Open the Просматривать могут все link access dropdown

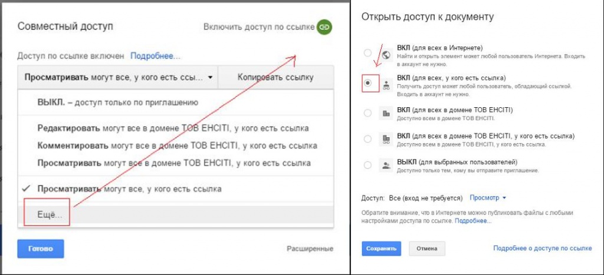click(x=118, y=77)
